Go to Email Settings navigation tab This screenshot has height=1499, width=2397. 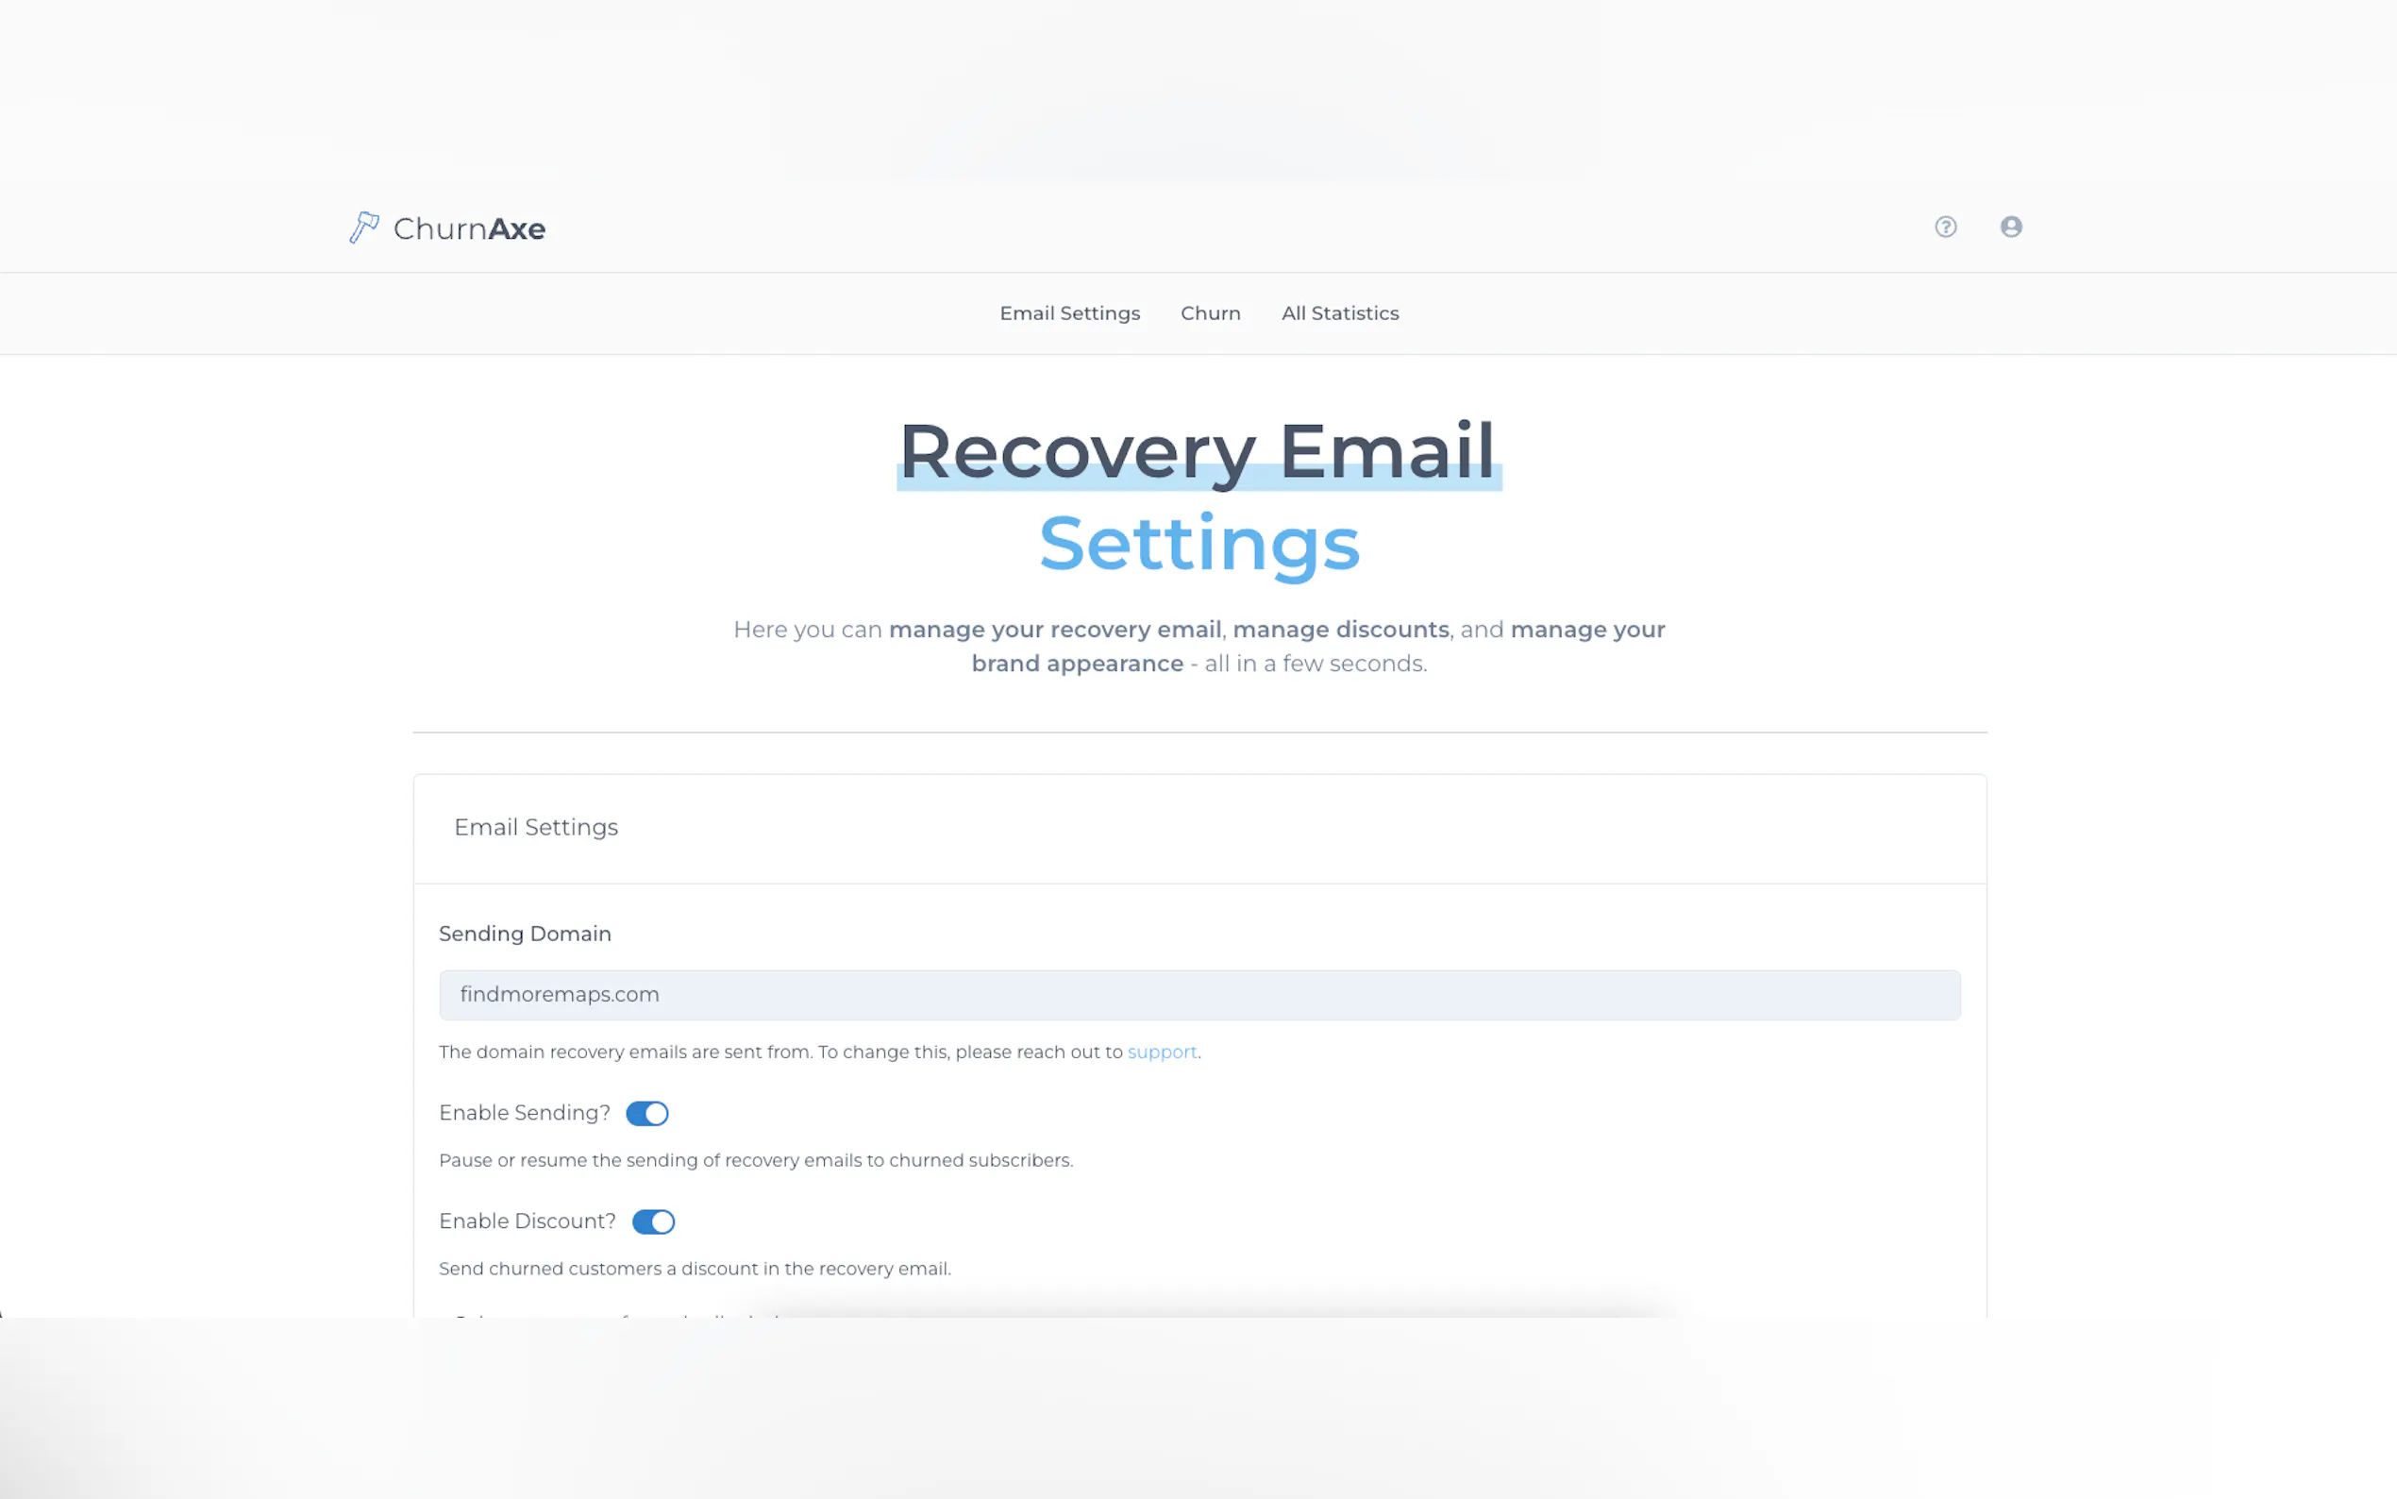pyautogui.click(x=1069, y=313)
